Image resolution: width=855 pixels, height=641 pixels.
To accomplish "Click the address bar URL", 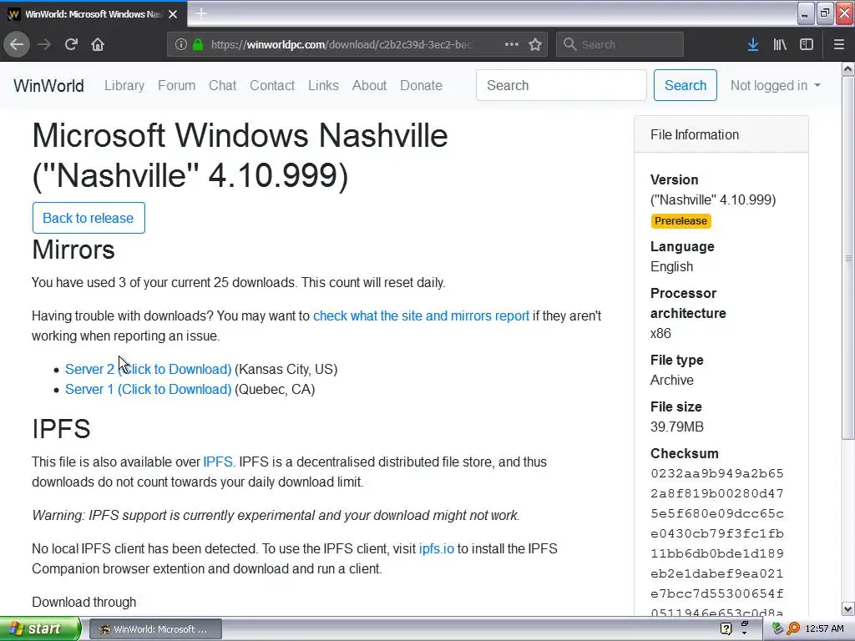I will pos(341,45).
